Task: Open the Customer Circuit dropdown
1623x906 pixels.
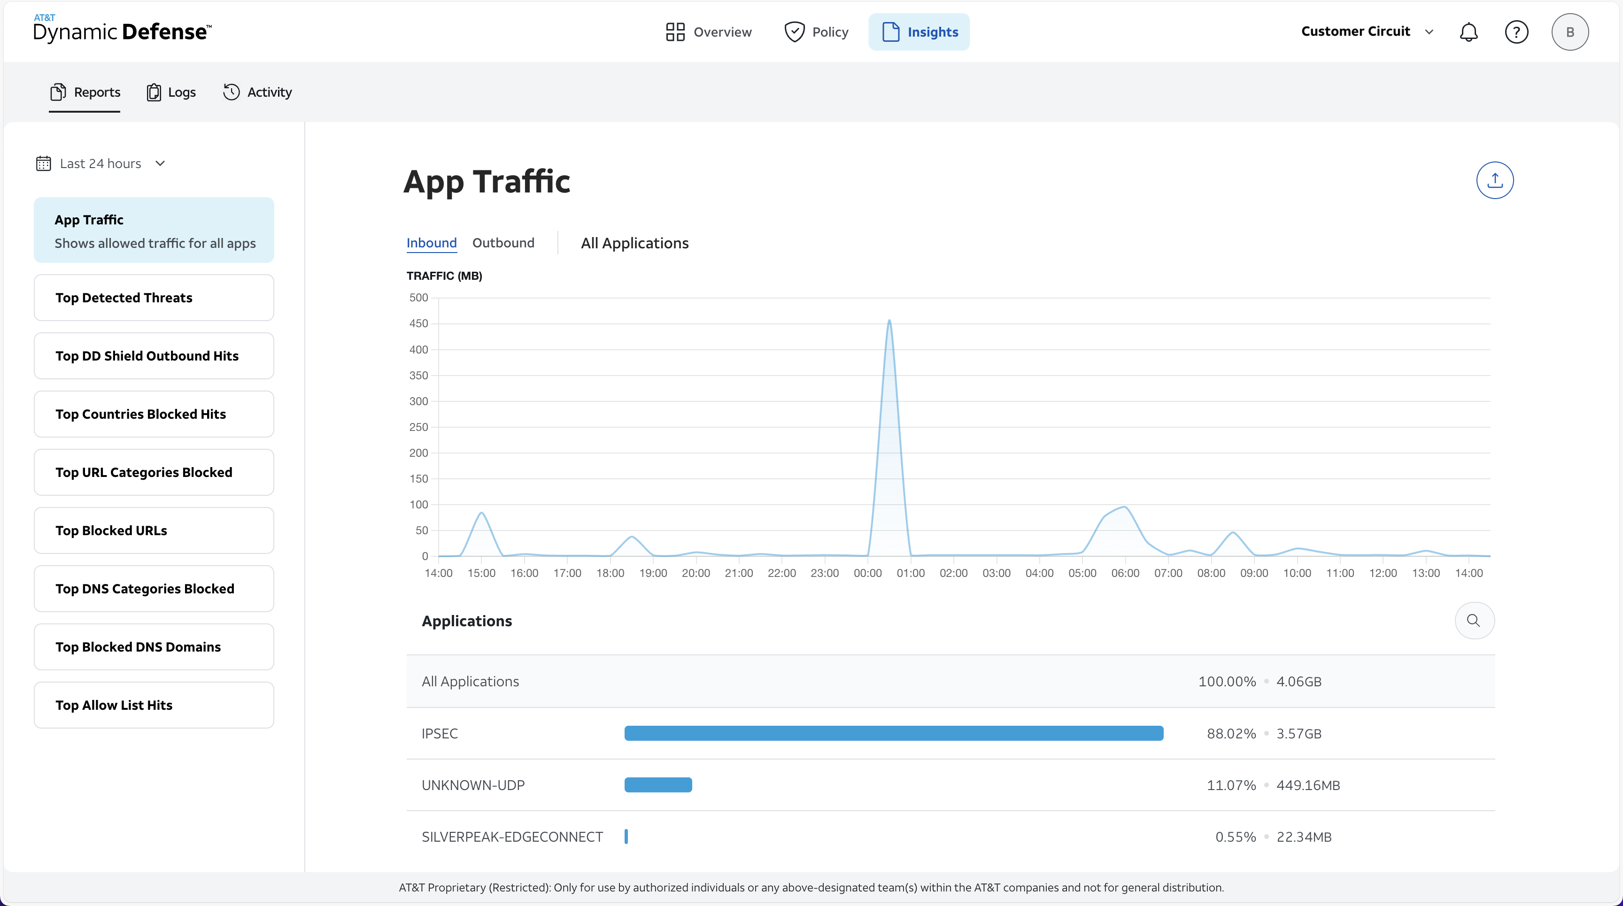Action: [1356, 31]
